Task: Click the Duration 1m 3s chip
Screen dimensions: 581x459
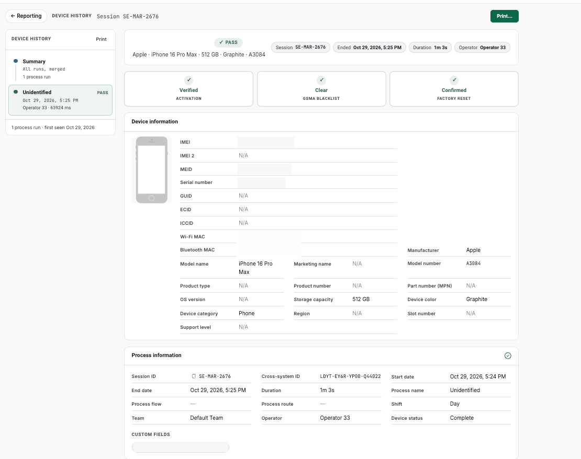Action: coord(430,48)
